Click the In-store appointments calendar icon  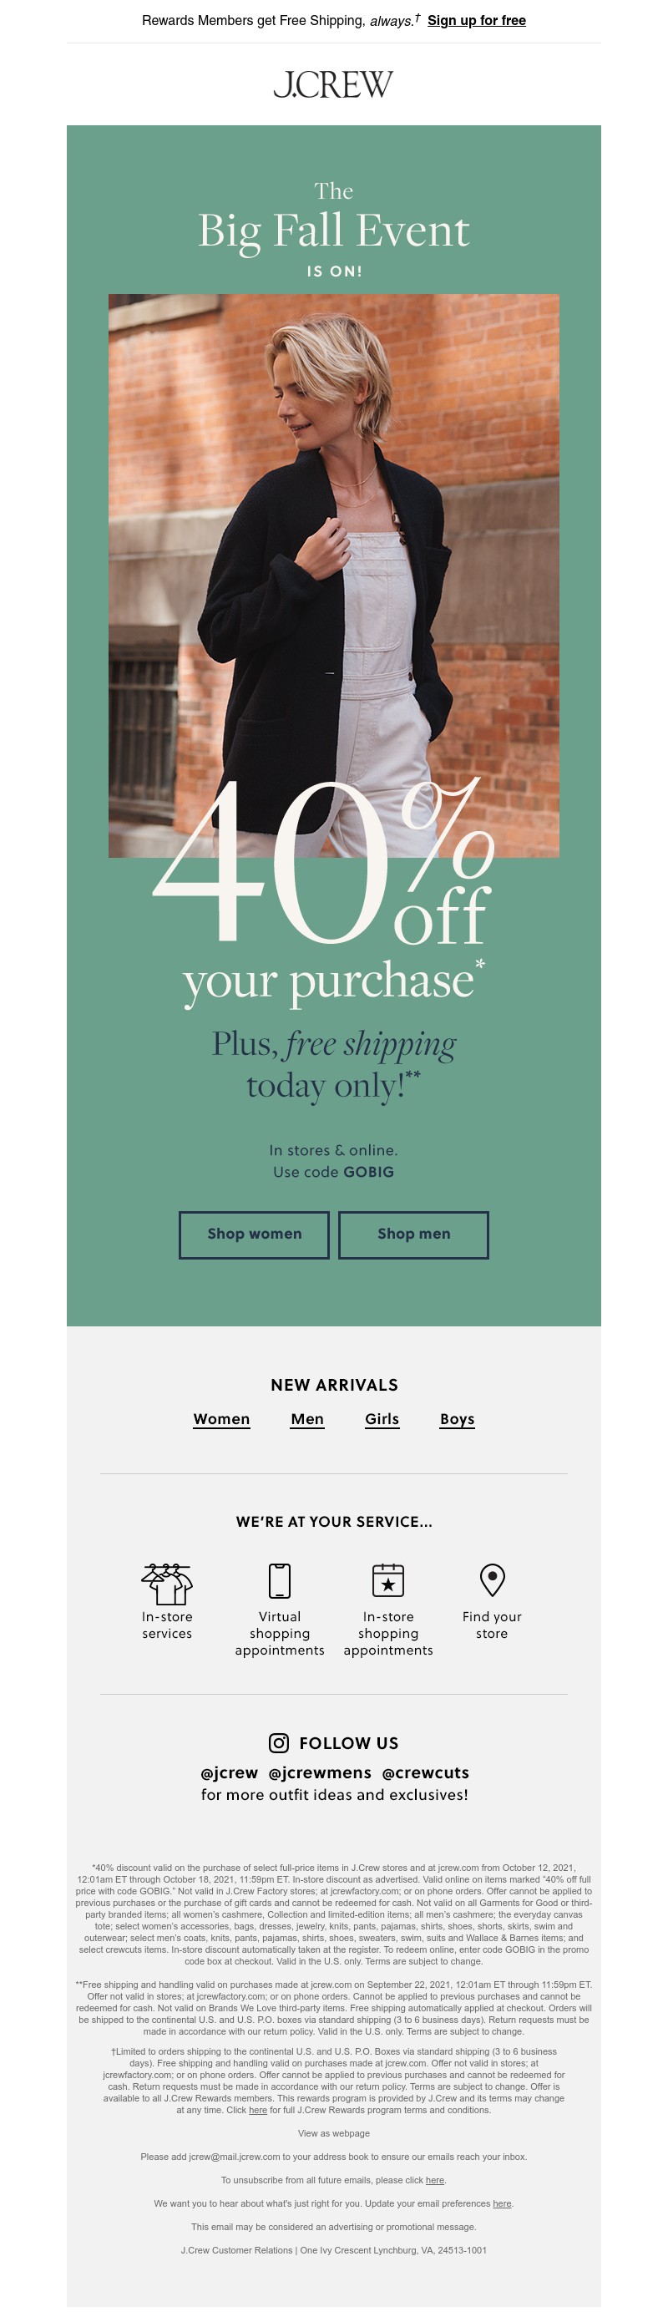pos(387,1581)
